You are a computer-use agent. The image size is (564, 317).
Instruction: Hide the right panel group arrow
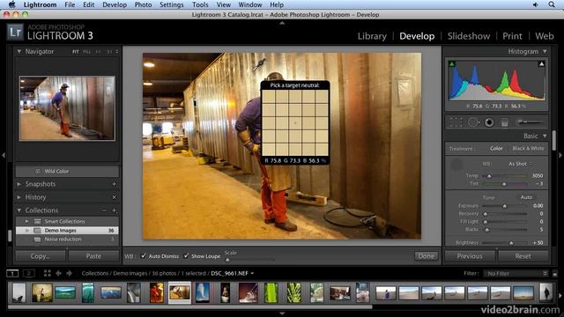point(560,155)
